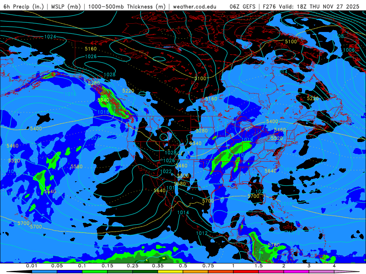Image resolution: width=366 pixels, height=274 pixels.
Task: Click the 1026 isobar label below 1028 over Rockies
Action: (169, 161)
